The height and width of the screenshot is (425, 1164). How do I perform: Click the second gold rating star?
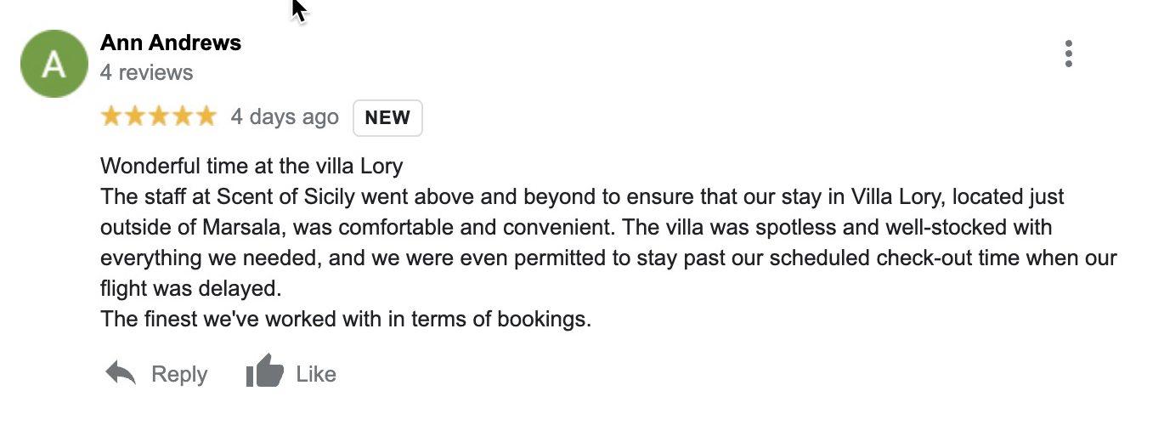pos(135,116)
